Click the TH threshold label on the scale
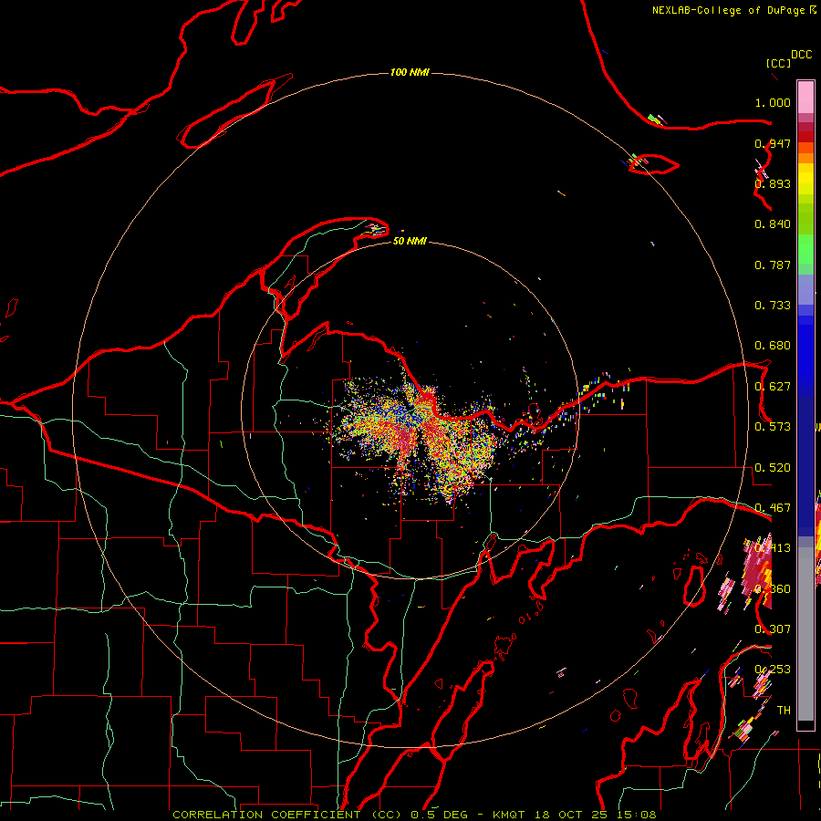Viewport: 821px width, 821px height. (x=784, y=711)
